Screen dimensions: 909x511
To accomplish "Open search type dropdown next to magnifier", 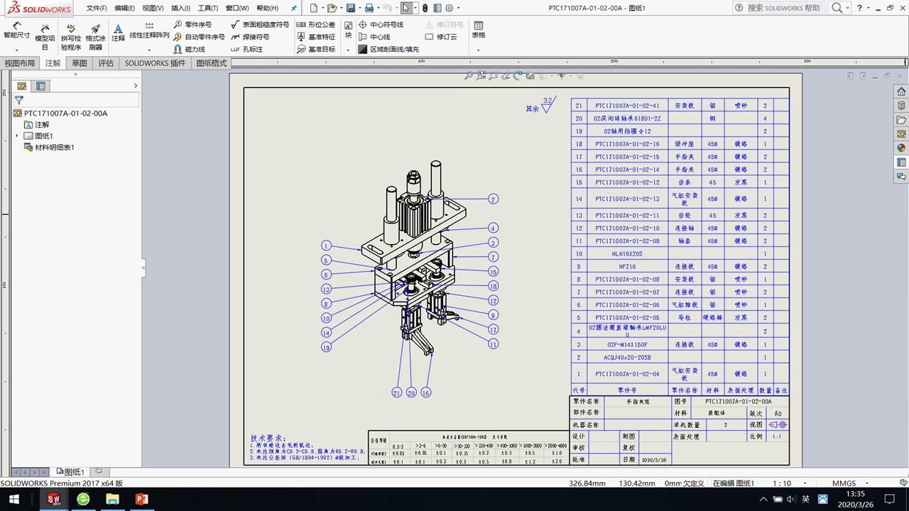I will click(x=849, y=8).
